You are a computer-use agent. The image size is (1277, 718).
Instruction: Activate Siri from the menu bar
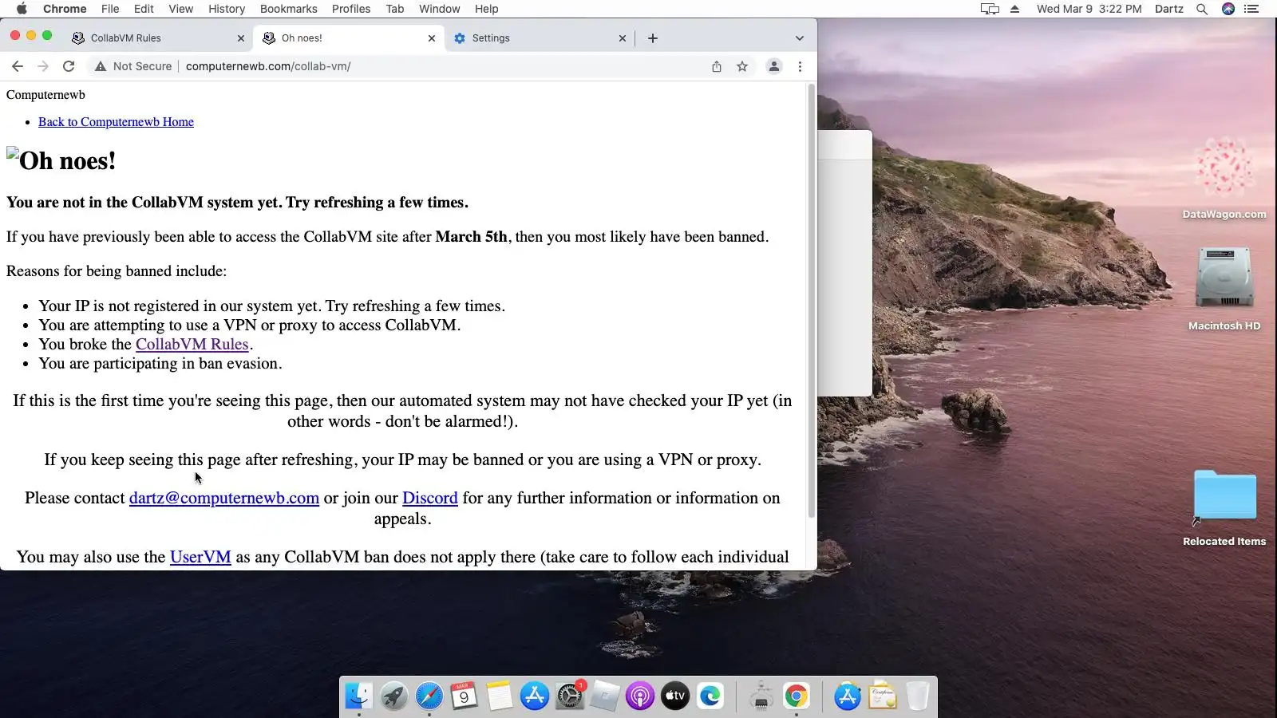pos(1228,9)
